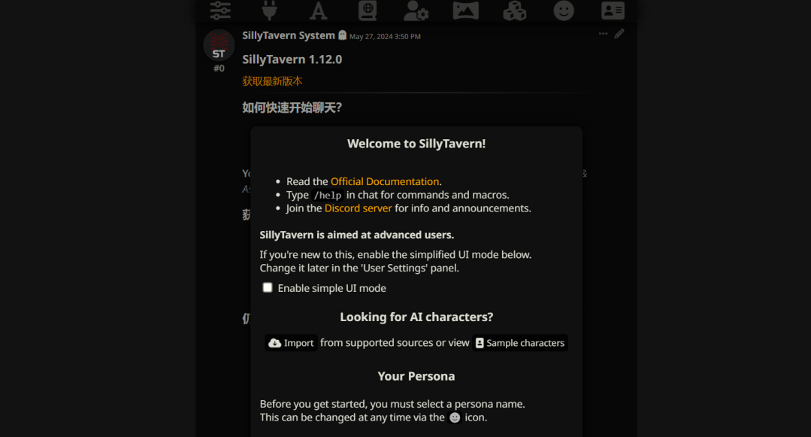811x437 pixels.
Task: Open the AI response configuration sliders panel
Action: (220, 10)
